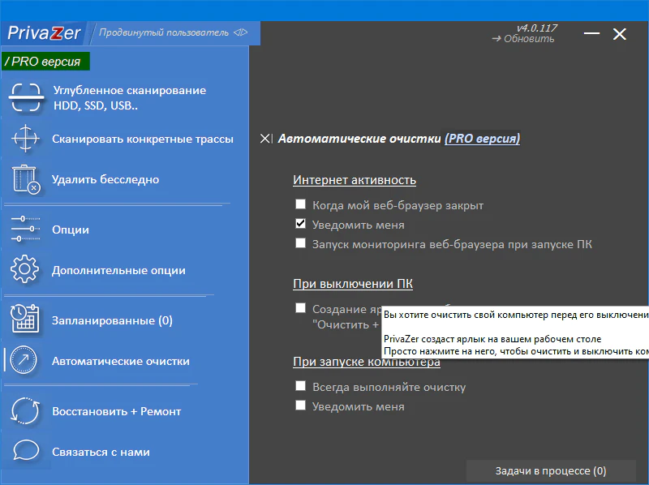Click the sliders icon next to Опции
649x485 pixels.
point(26,230)
